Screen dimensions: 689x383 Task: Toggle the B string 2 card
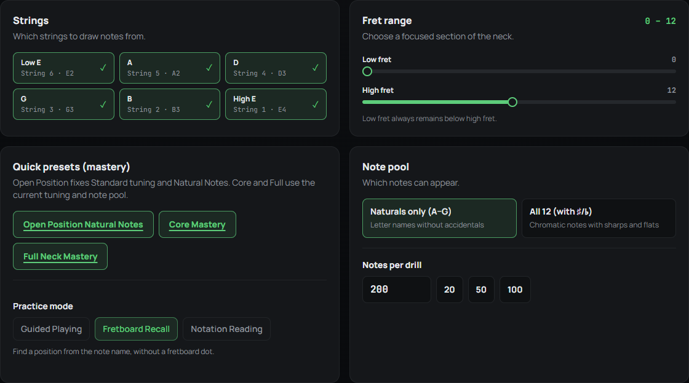point(170,104)
